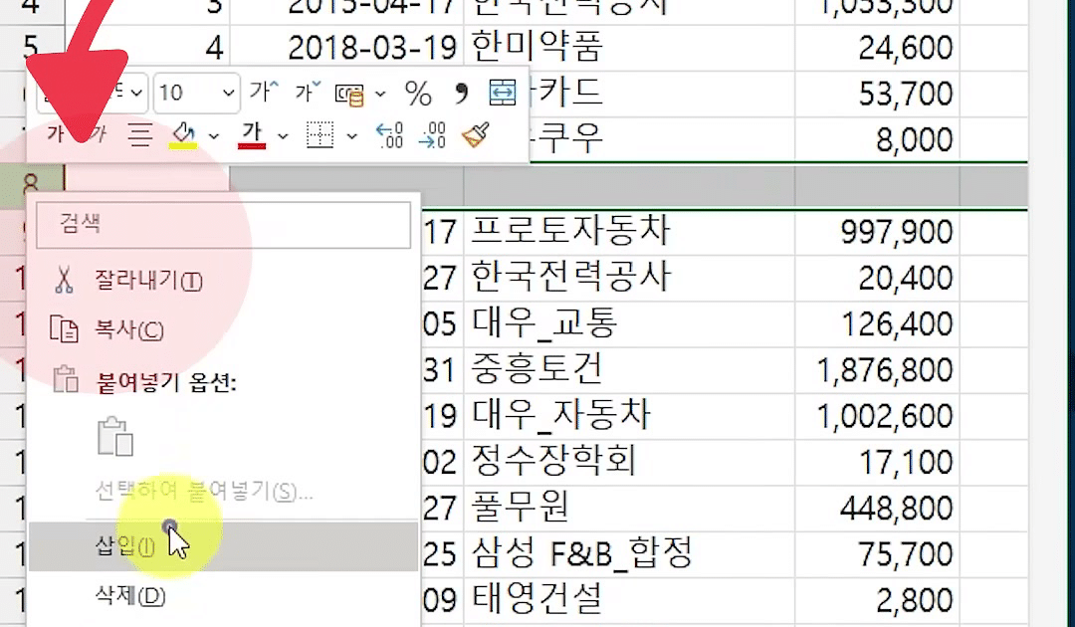Select the 한미약품 cell
Viewport: 1075px width, 627px height.
629,48
